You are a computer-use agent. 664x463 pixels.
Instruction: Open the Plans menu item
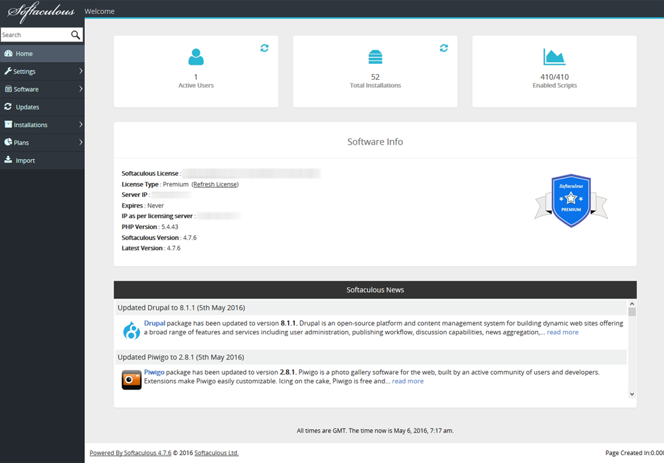[x=42, y=143]
